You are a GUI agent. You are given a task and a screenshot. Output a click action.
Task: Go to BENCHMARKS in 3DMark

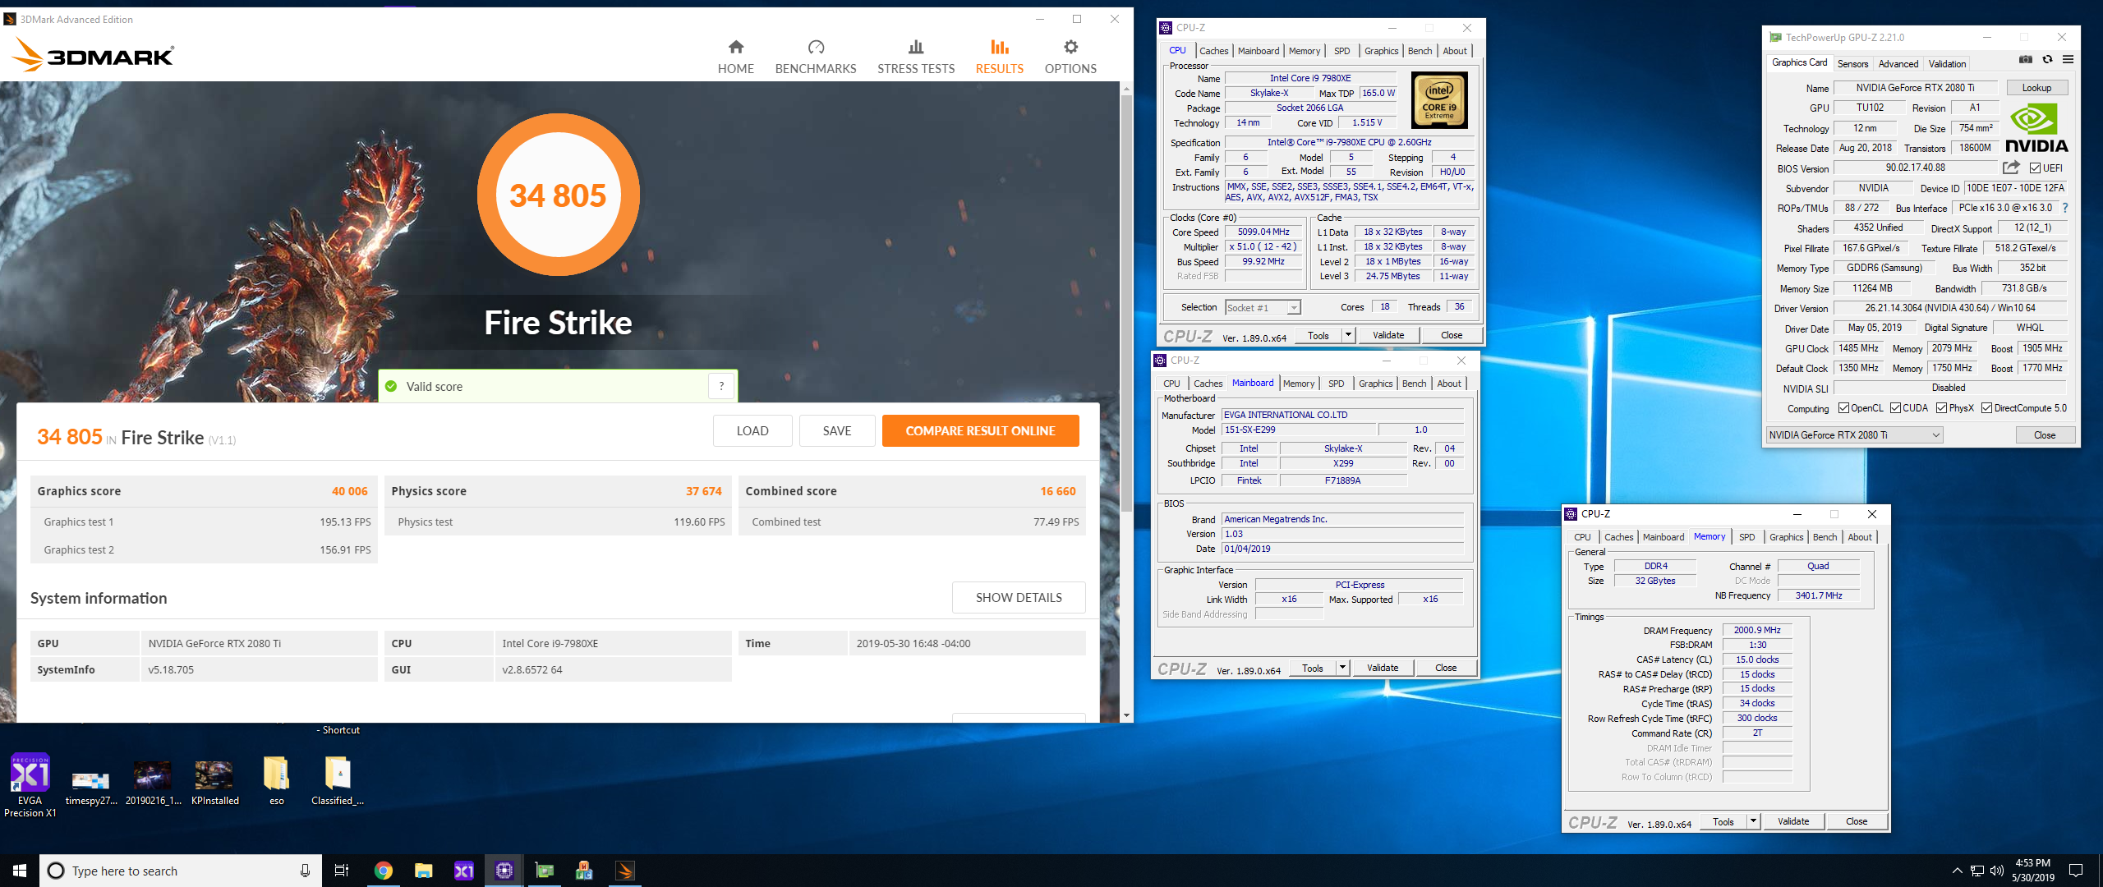(815, 57)
